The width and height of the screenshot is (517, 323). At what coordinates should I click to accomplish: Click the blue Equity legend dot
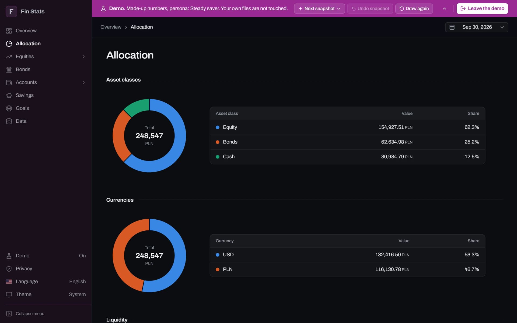(218, 127)
